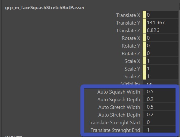Viewport: 180px width, 137px height.
Task: Select the Translate Y attribute label
Action: click(128, 23)
